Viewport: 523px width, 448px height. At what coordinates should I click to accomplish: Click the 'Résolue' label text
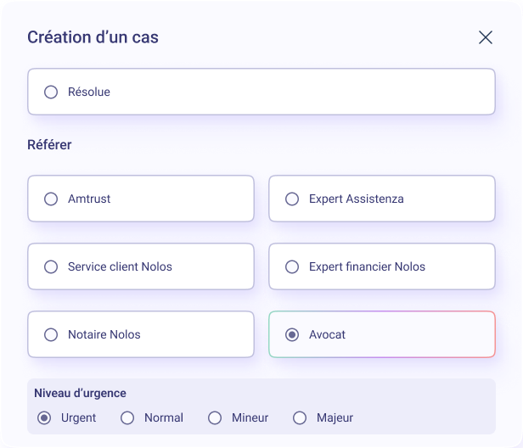pos(89,92)
